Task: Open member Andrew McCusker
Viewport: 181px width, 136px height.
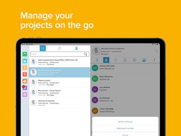Action: [125, 68]
